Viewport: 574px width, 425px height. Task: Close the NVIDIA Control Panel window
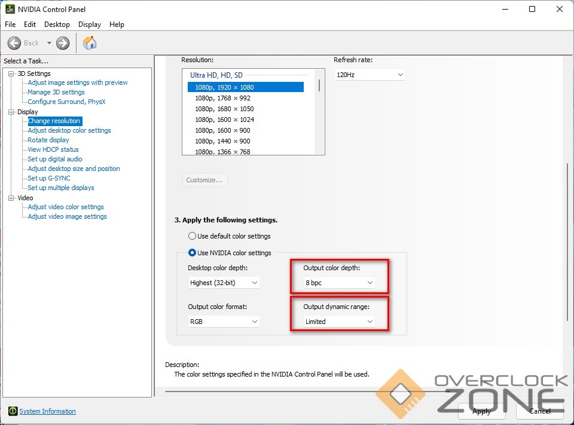pos(560,9)
